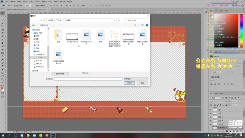Select the Rectangular Marquee tool
Viewport: 245px width, 138px height.
pyautogui.click(x=2, y=17)
